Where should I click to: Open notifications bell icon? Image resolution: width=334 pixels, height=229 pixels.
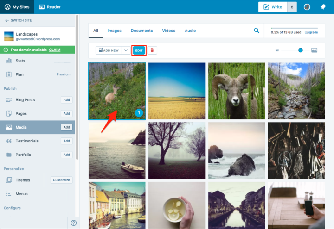pyautogui.click(x=322, y=7)
